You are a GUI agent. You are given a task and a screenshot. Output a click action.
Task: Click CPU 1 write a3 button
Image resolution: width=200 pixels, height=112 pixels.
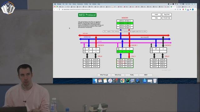pyautogui.click(x=129, y=67)
